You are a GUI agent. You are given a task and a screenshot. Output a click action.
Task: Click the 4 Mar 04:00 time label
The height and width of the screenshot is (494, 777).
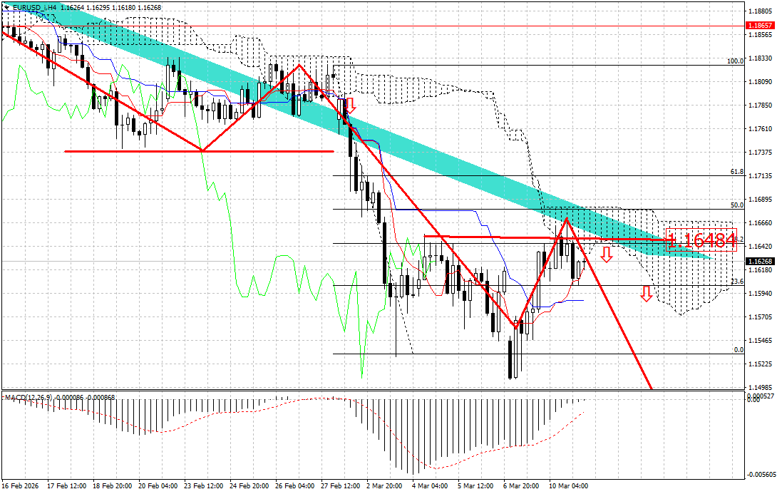(x=430, y=486)
